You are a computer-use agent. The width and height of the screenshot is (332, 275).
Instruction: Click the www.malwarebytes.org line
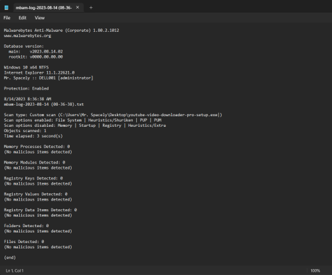(x=27, y=36)
